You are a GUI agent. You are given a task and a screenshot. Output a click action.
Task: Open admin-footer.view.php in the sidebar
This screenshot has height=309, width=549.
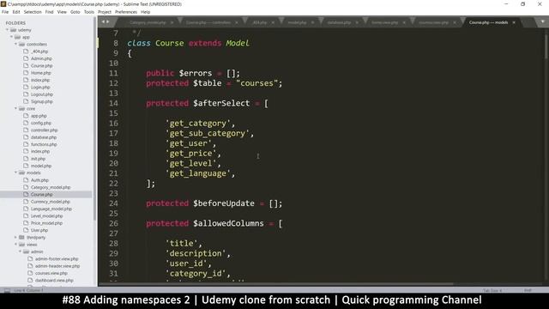[57, 259]
